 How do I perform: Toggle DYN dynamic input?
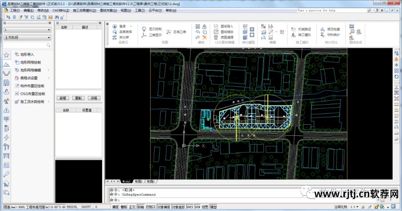197,207
